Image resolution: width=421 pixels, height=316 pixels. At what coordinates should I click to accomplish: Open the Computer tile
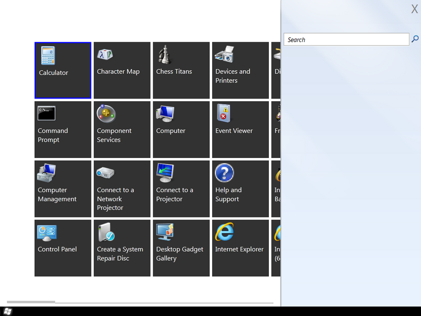pos(181,130)
